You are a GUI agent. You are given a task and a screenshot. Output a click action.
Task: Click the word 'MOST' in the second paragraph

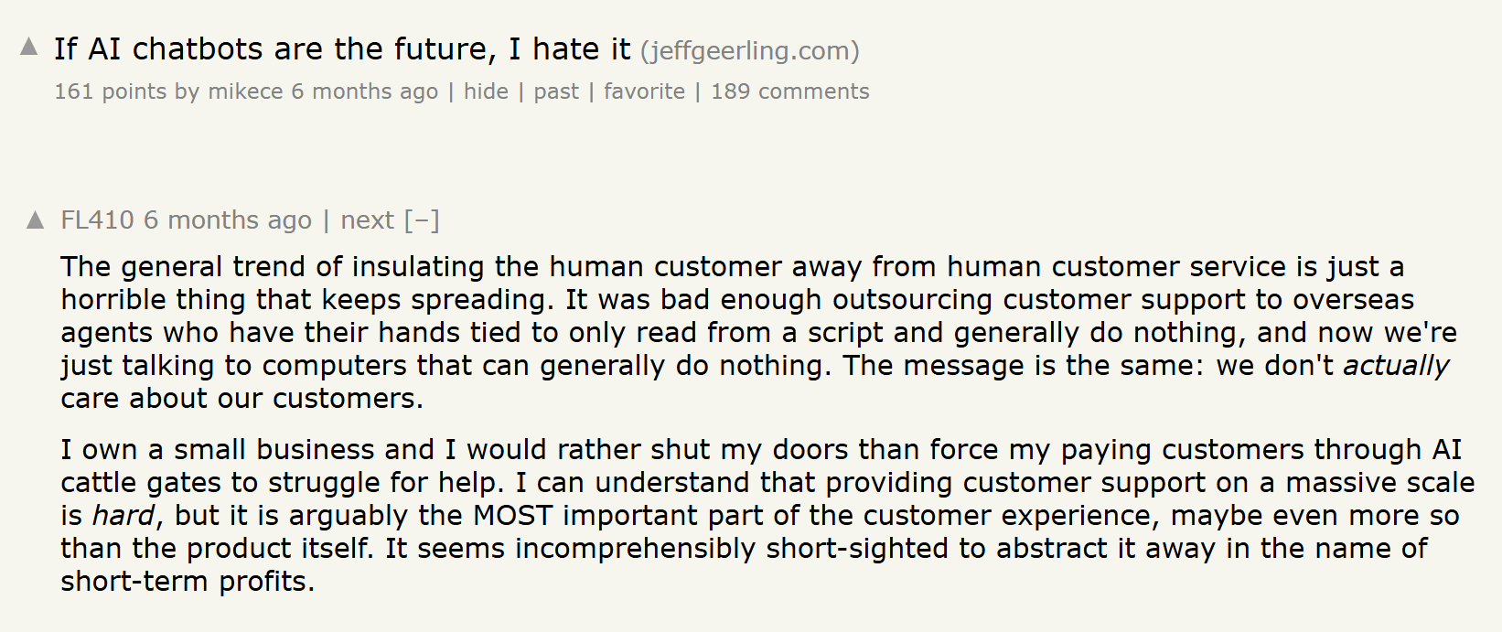tap(513, 516)
